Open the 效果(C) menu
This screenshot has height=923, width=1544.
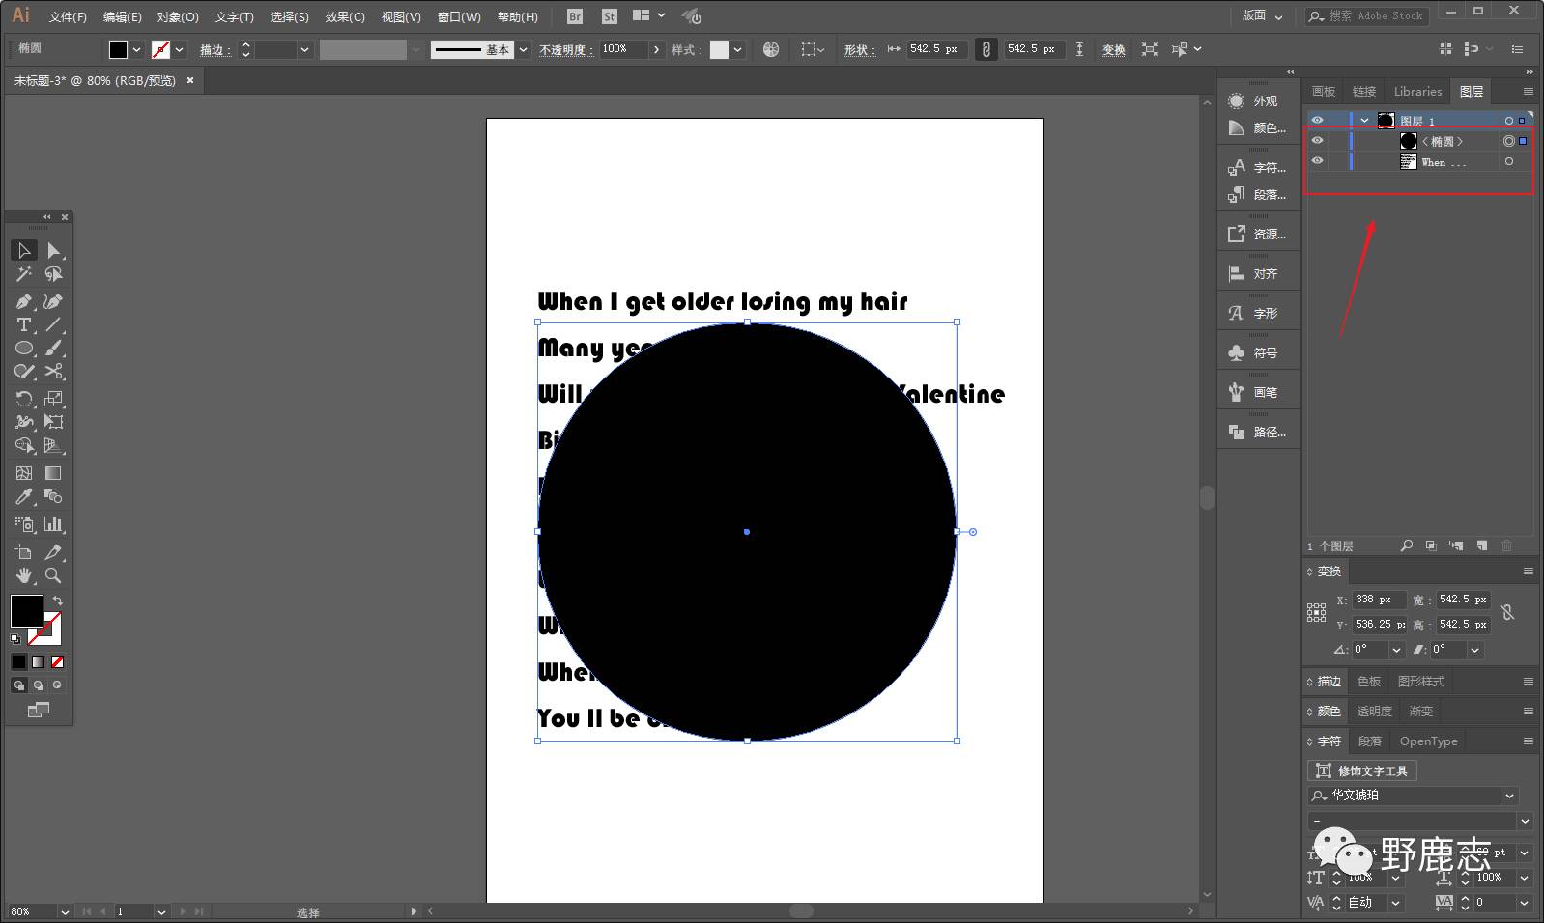point(344,16)
